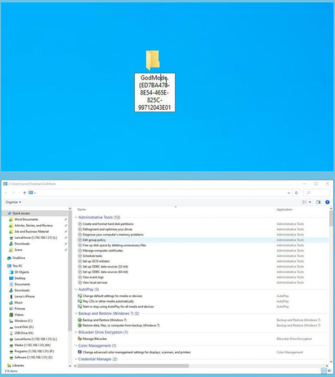Select Defragment and optimize your drives
Image resolution: width=335 pixels, height=377 pixels.
pyautogui.click(x=108, y=229)
